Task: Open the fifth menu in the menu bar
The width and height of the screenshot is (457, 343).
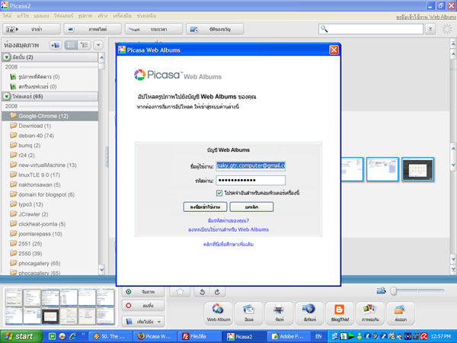Action: (85, 16)
